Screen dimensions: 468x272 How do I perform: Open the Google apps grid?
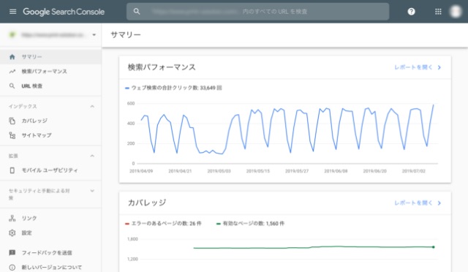click(x=438, y=12)
